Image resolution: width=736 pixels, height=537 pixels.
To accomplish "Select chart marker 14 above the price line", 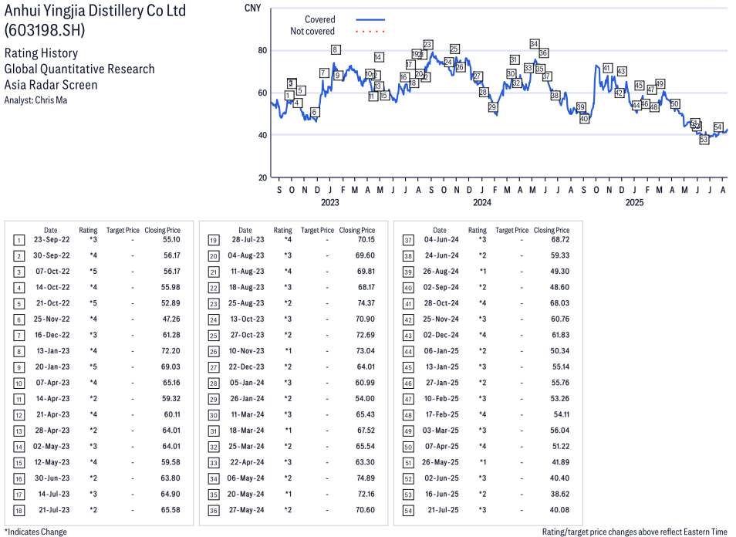I will 379,57.
